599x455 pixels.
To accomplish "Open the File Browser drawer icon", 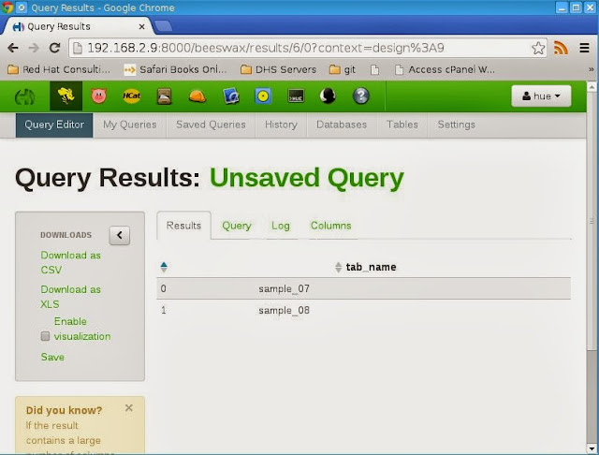I will tap(165, 96).
